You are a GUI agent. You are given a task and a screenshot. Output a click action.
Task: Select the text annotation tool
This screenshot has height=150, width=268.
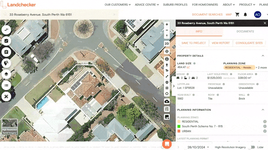(x=167, y=70)
